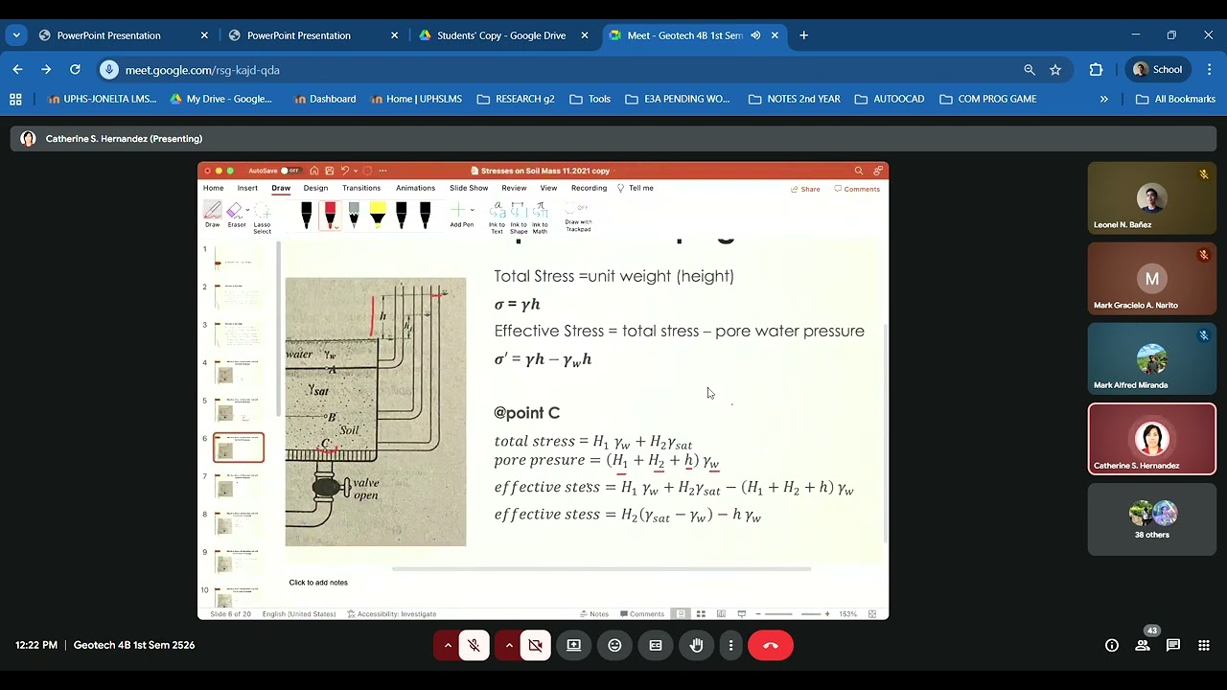Image resolution: width=1227 pixels, height=690 pixels.
Task: Turn on the camera in Meet
Action: 535,645
